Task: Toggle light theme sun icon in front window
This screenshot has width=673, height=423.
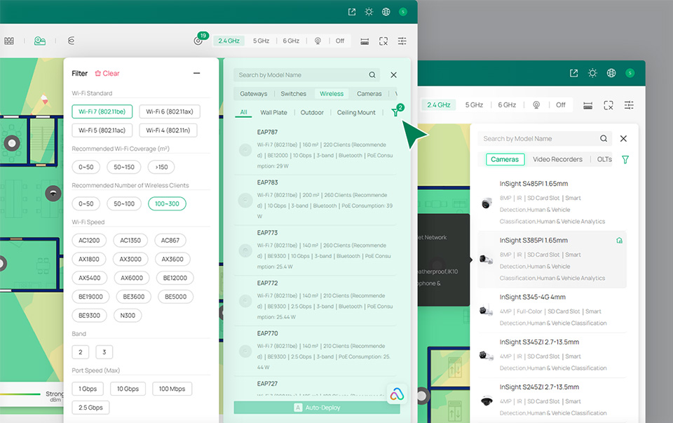Action: (x=369, y=12)
